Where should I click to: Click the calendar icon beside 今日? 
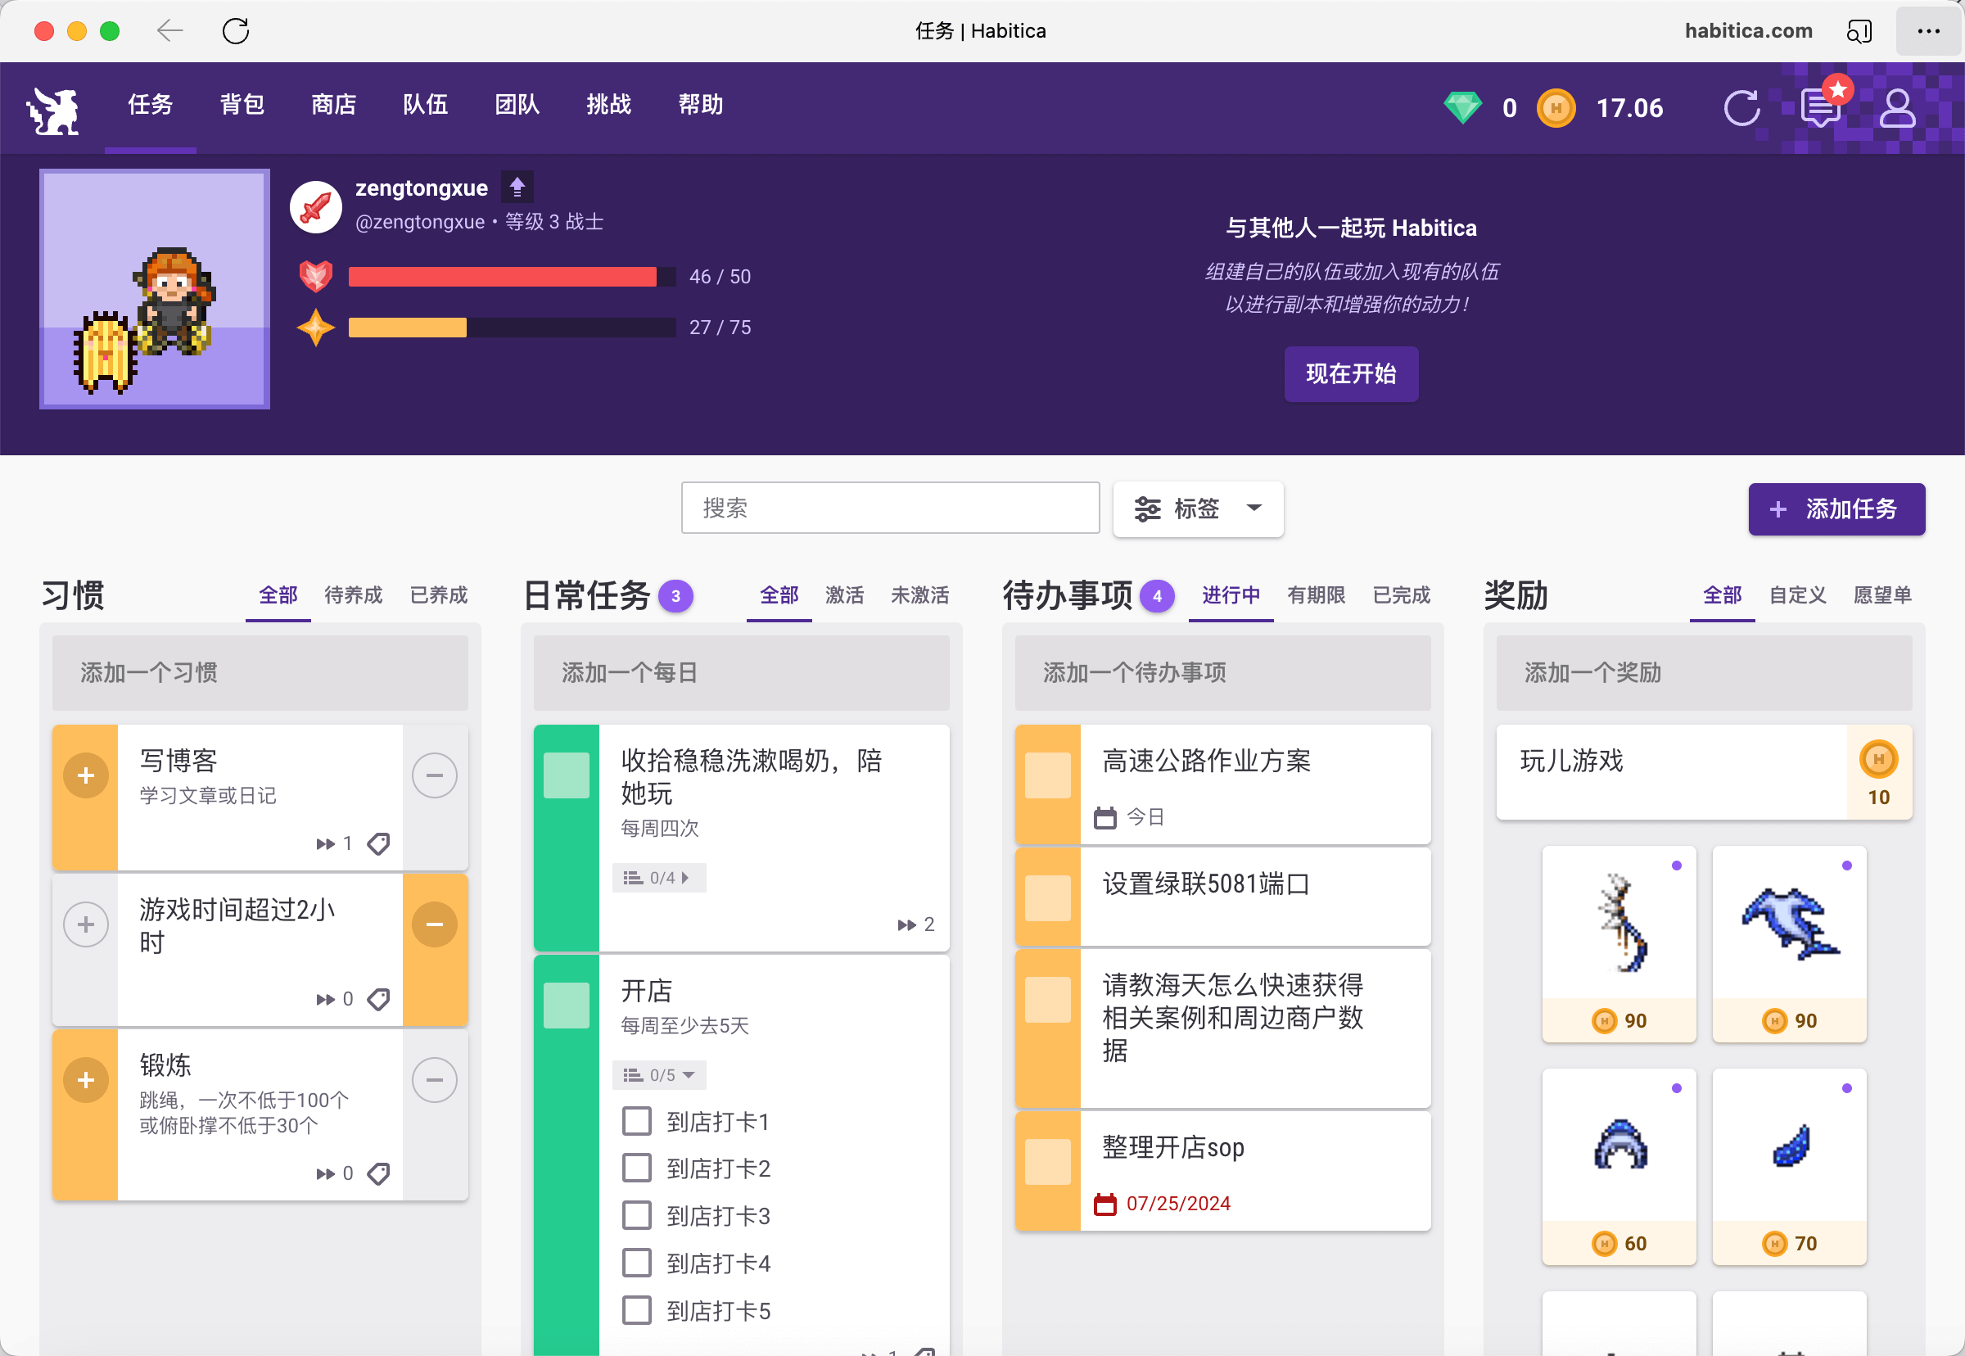[1104, 817]
